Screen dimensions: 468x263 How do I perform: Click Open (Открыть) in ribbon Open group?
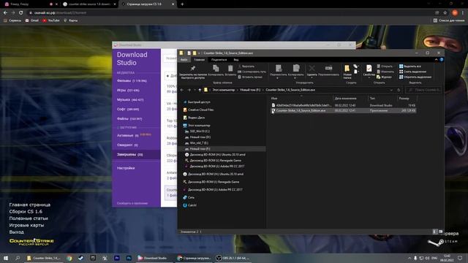pos(385,66)
